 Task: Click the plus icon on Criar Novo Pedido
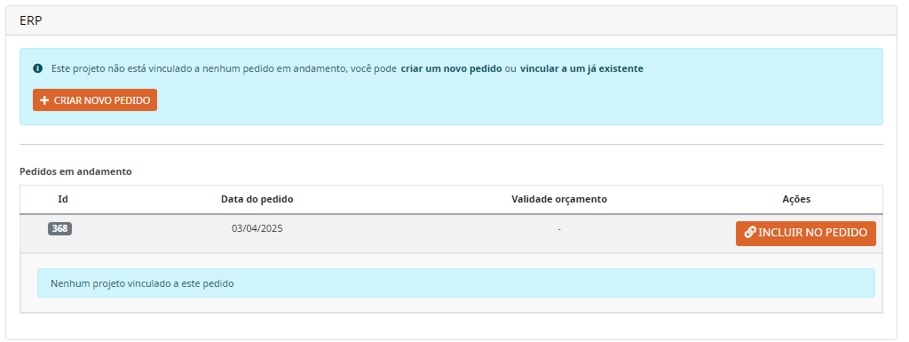(44, 100)
